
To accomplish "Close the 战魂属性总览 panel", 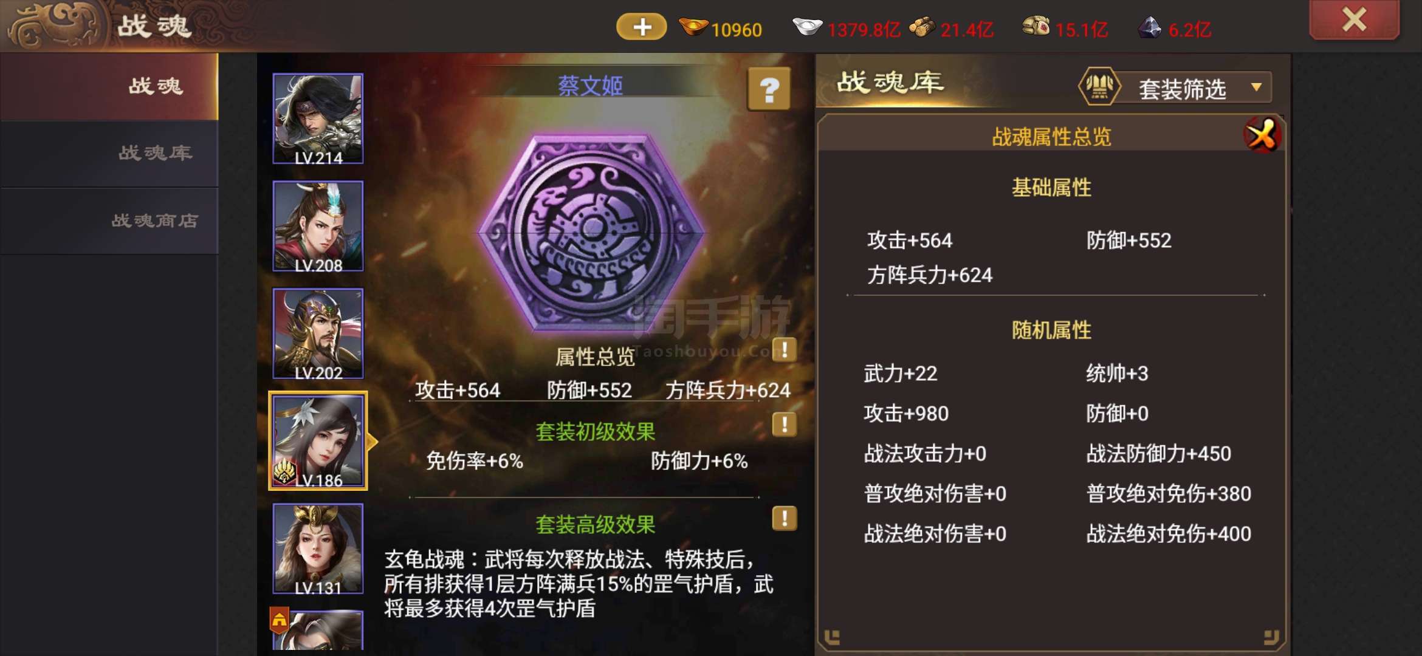I will 1262,134.
